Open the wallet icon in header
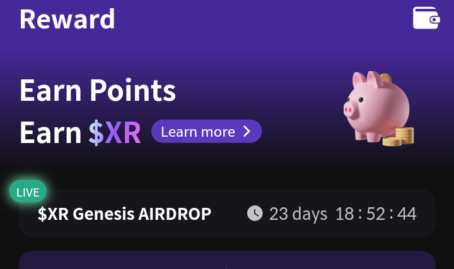The width and height of the screenshot is (454, 269). click(x=426, y=18)
